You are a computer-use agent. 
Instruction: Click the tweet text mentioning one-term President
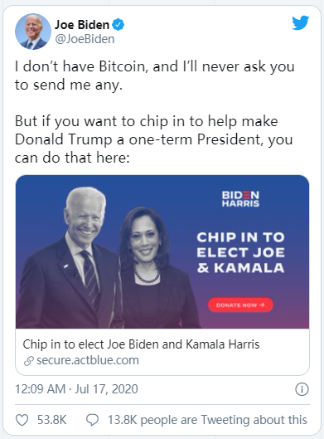pyautogui.click(x=154, y=139)
